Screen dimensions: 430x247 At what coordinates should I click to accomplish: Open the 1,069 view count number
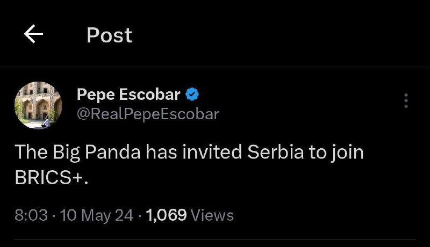(166, 215)
